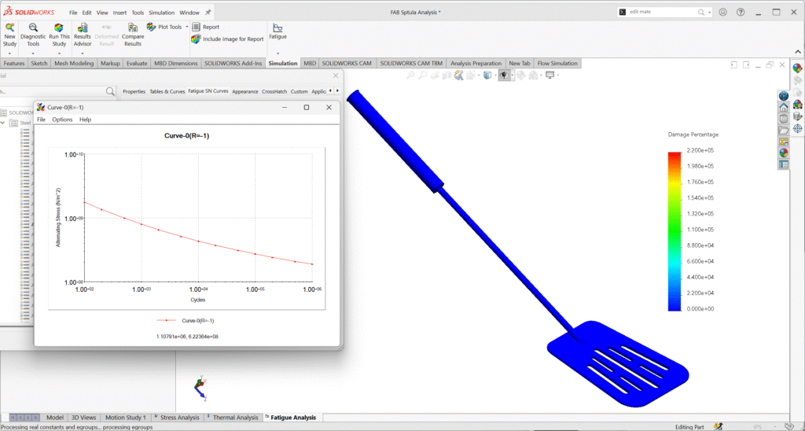Click the New Study icon
The image size is (805, 431).
tap(9, 34)
